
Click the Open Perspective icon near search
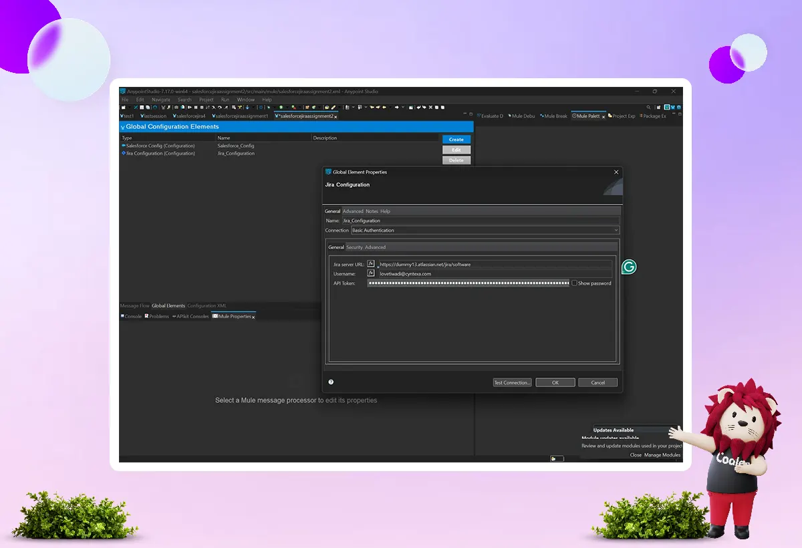pyautogui.click(x=658, y=107)
